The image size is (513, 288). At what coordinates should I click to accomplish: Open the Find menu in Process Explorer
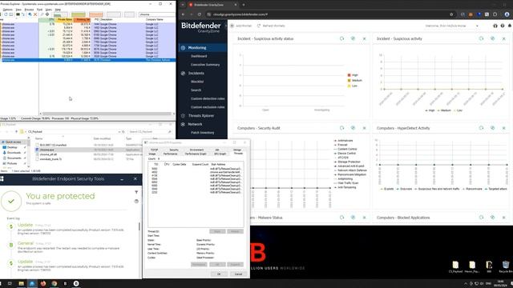[x=39, y=10]
